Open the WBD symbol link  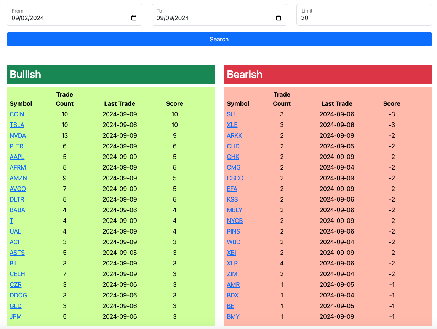[234, 242]
